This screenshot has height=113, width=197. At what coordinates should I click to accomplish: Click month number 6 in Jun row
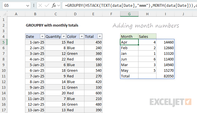pyautogui.click(x=147, y=59)
